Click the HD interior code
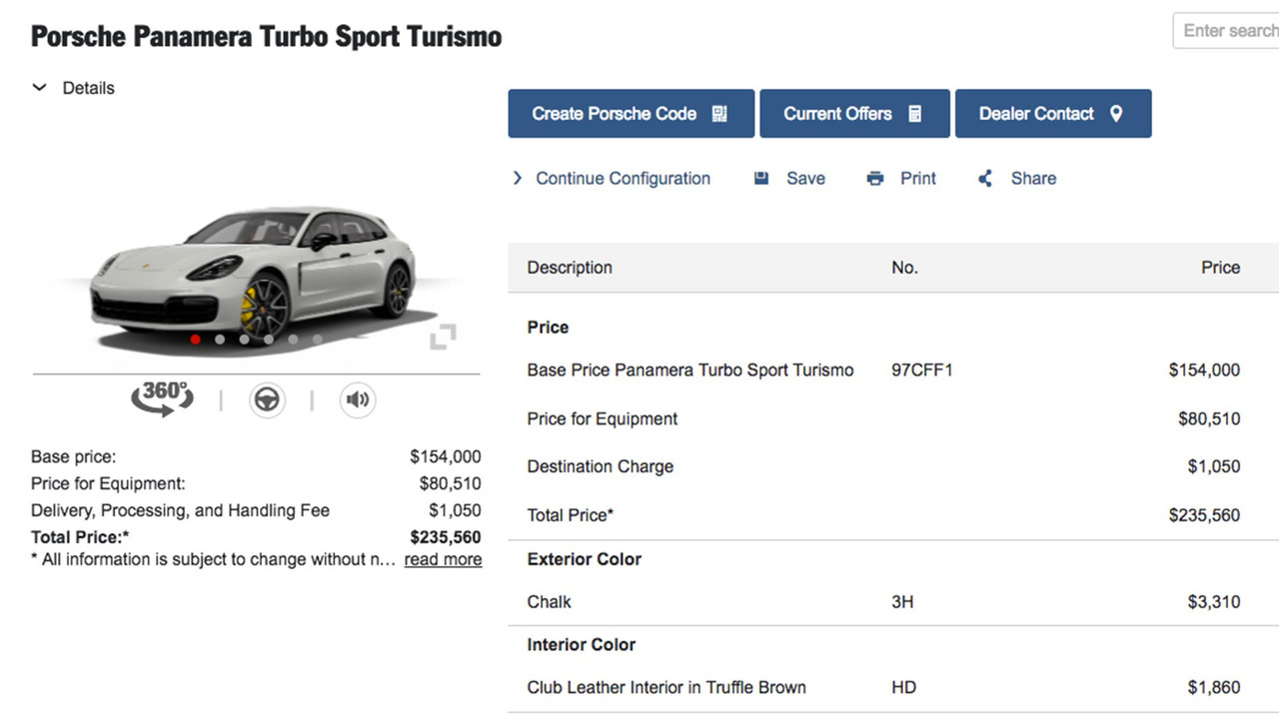Screen dimensions: 1279x719 tap(903, 688)
